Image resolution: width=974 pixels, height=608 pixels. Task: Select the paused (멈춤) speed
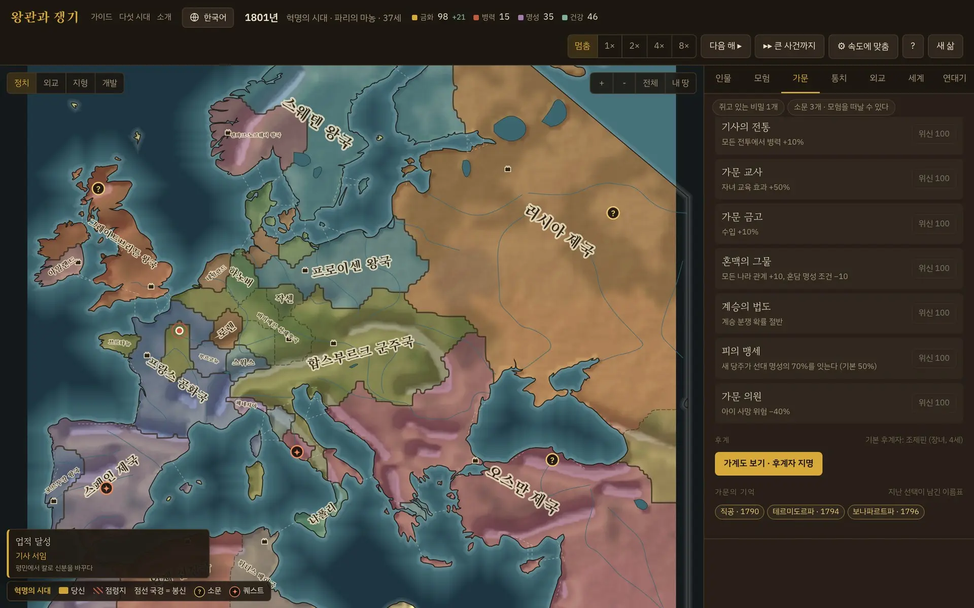pos(582,46)
